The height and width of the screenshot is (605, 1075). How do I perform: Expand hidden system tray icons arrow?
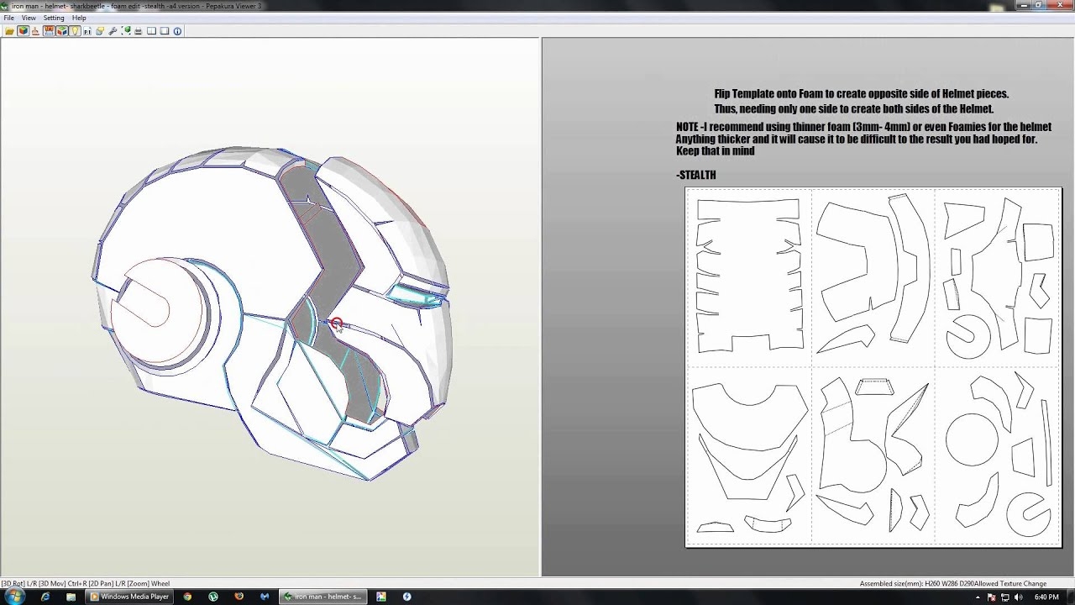point(978,597)
